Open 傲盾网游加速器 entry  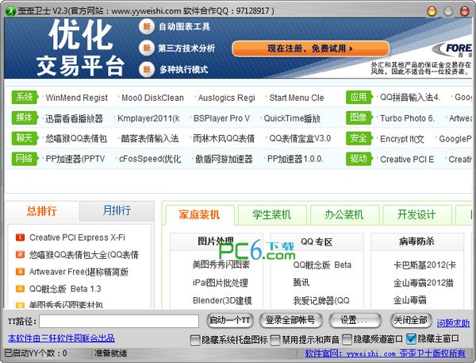tap(224, 159)
